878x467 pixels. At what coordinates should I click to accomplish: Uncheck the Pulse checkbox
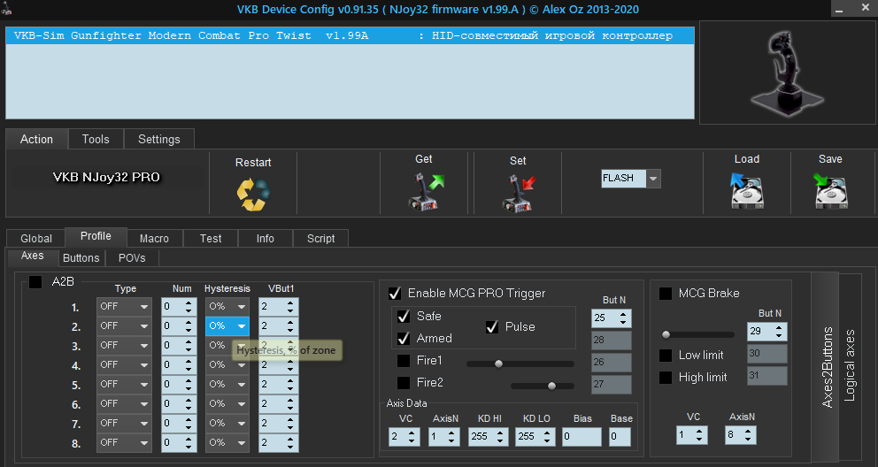492,326
